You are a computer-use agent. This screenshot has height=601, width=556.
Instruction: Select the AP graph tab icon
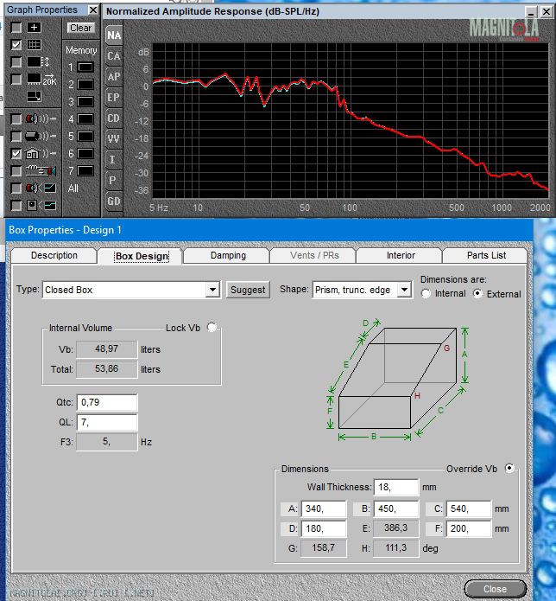(x=113, y=77)
